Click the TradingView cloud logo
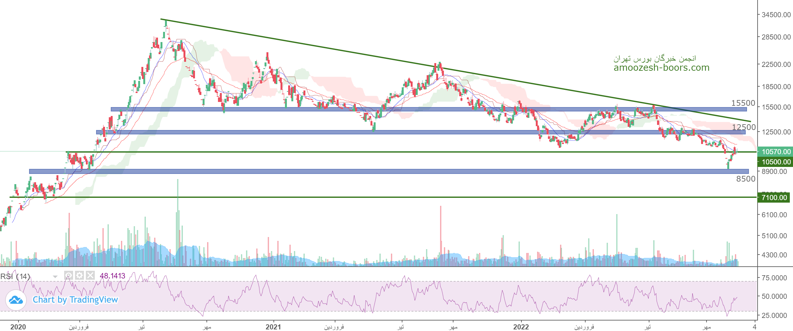The height and width of the screenshot is (331, 793). (16, 300)
